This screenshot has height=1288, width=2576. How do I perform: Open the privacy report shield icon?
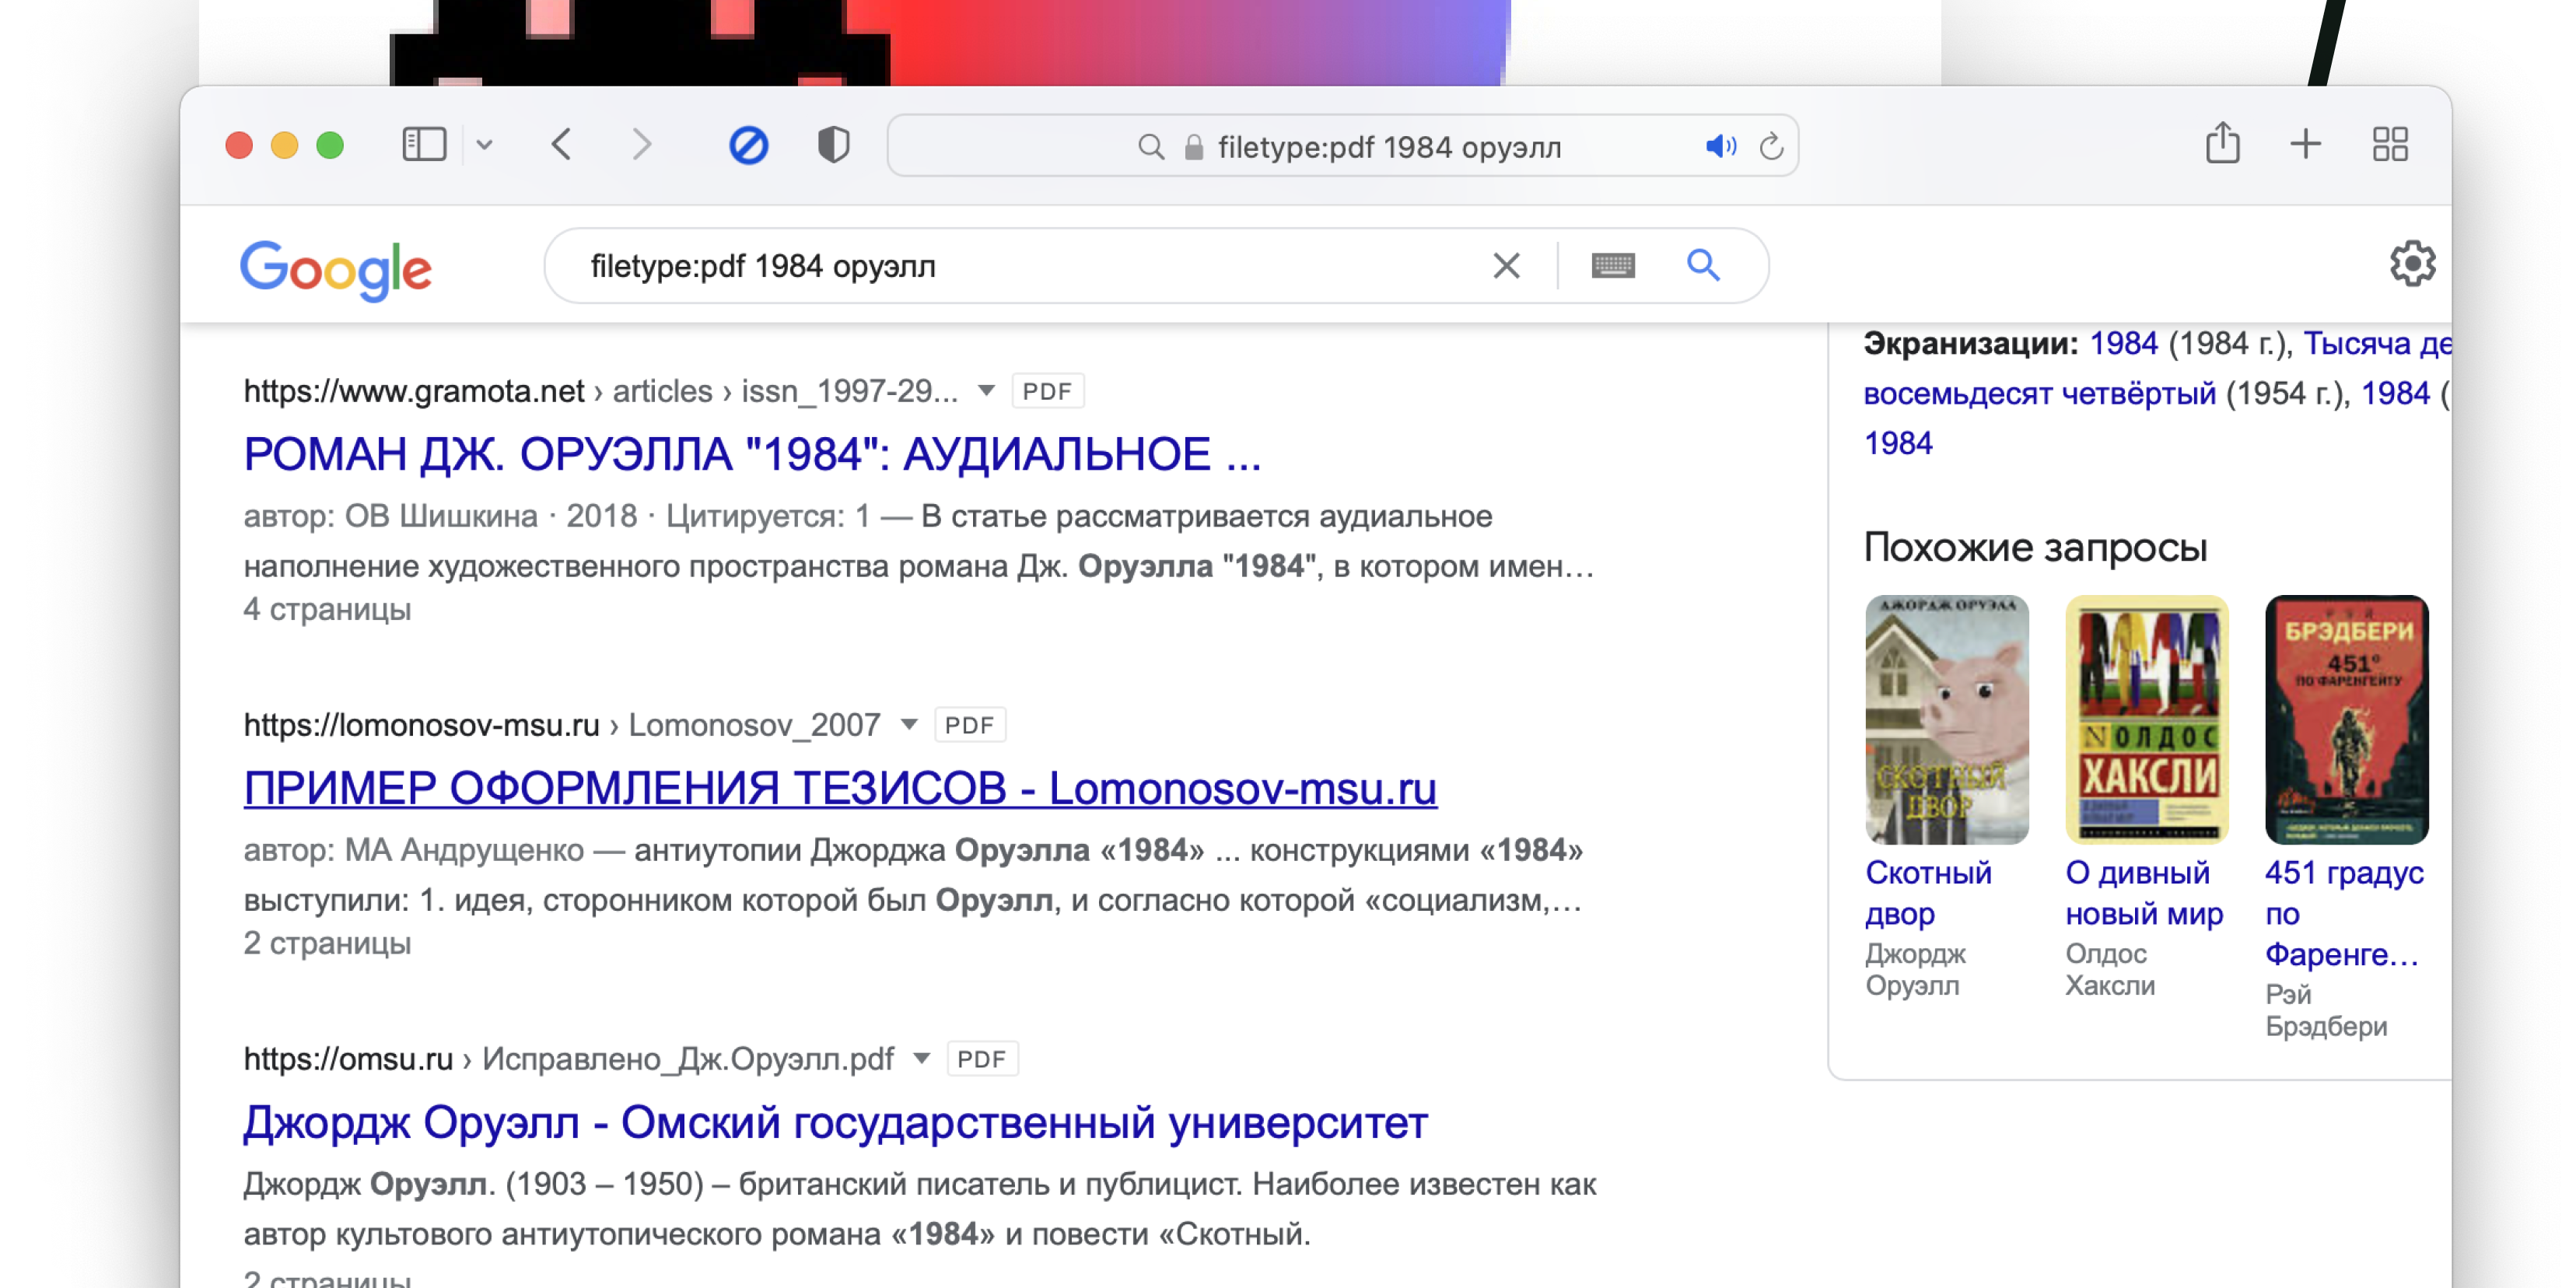(x=833, y=145)
